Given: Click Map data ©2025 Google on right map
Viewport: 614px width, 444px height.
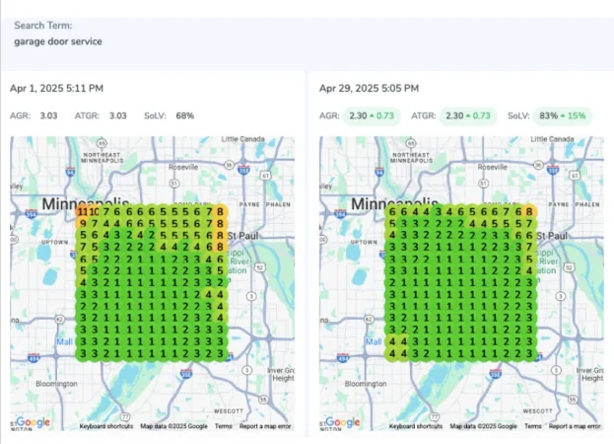Looking at the screenshot, I should click(483, 426).
